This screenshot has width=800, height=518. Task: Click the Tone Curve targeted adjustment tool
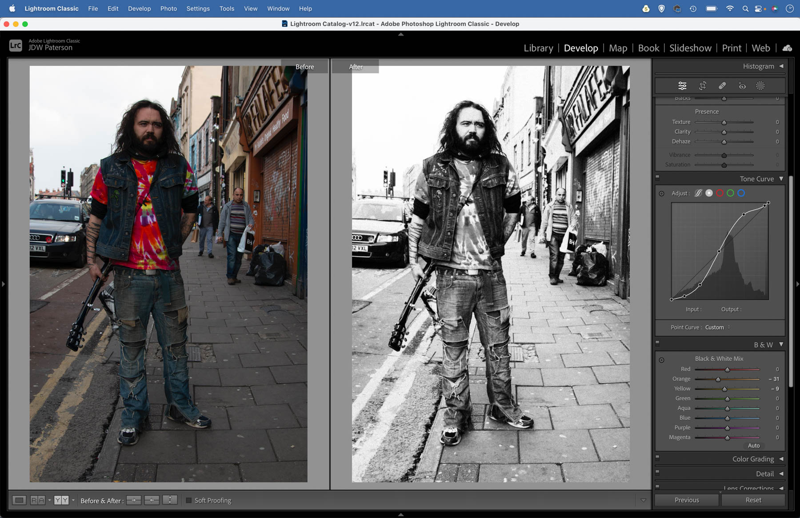point(661,194)
